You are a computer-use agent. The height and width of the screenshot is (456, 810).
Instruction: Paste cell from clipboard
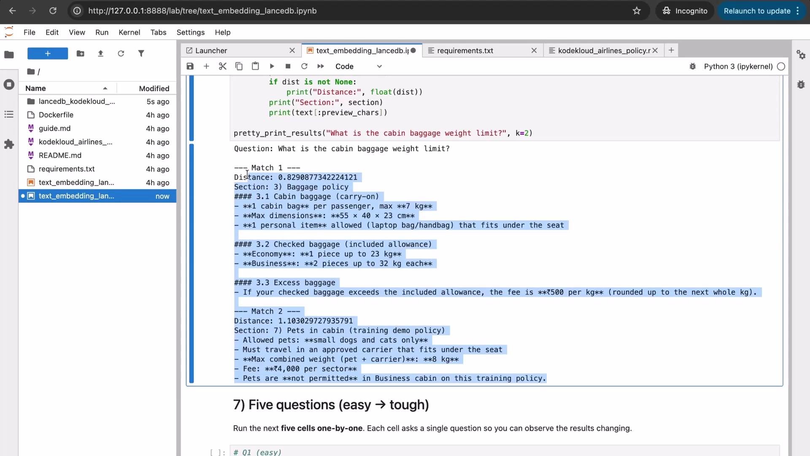coord(255,66)
